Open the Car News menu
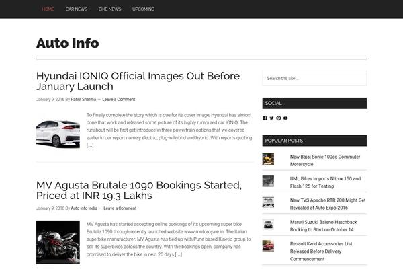Image resolution: width=403 pixels, height=269 pixels. point(77,9)
